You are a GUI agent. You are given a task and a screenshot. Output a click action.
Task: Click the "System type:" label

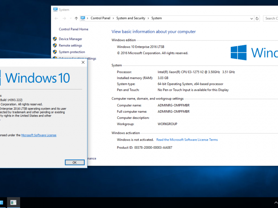(x=126, y=84)
